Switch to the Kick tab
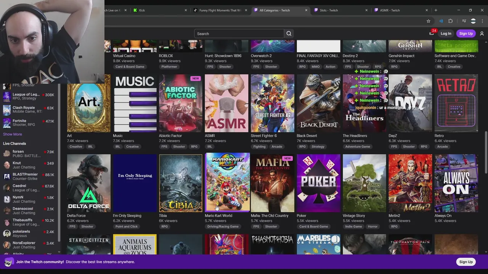 click(160, 10)
